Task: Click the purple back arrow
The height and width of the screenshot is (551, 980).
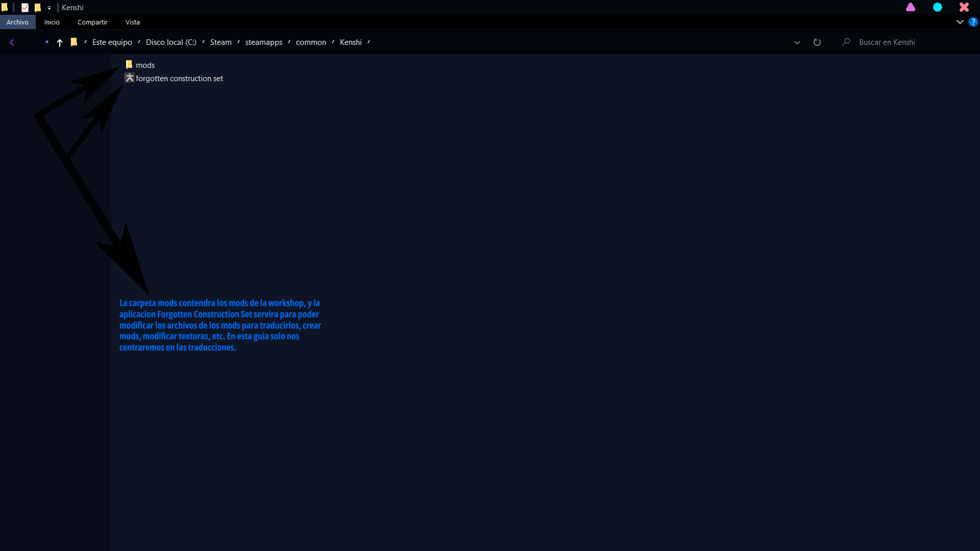Action: coord(12,42)
